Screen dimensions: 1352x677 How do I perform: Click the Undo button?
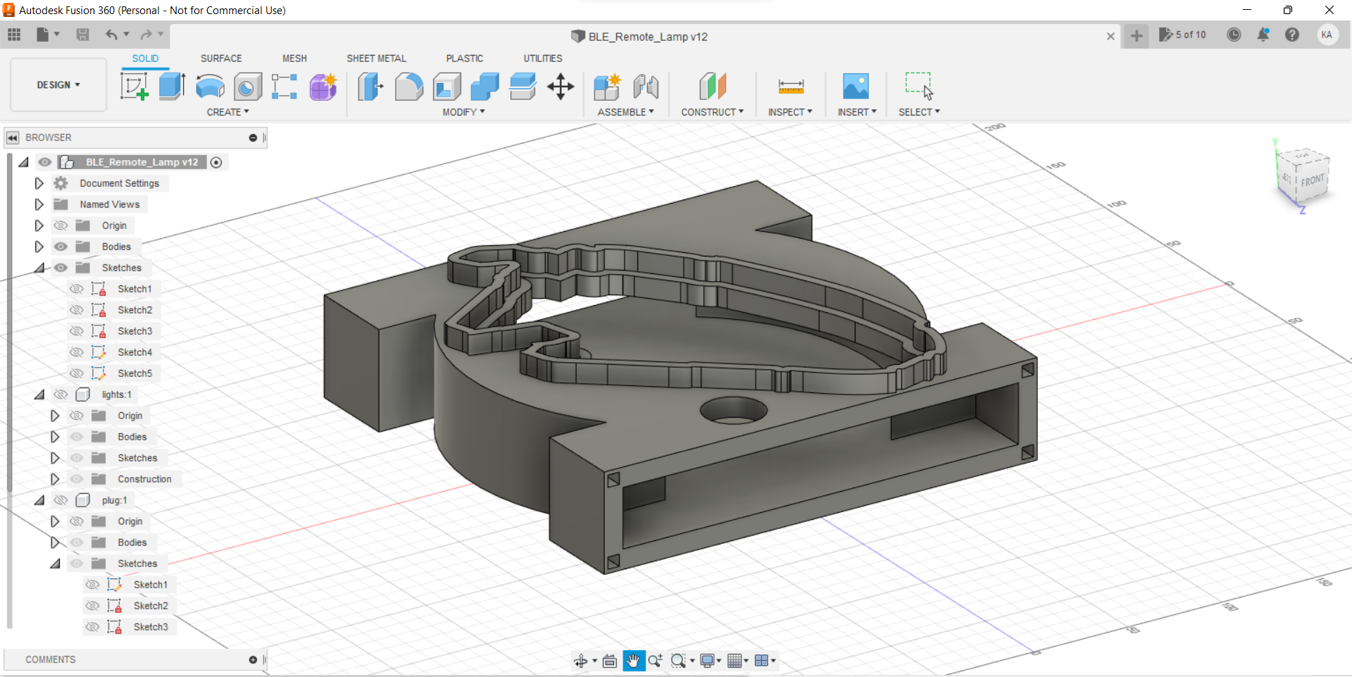click(x=113, y=35)
